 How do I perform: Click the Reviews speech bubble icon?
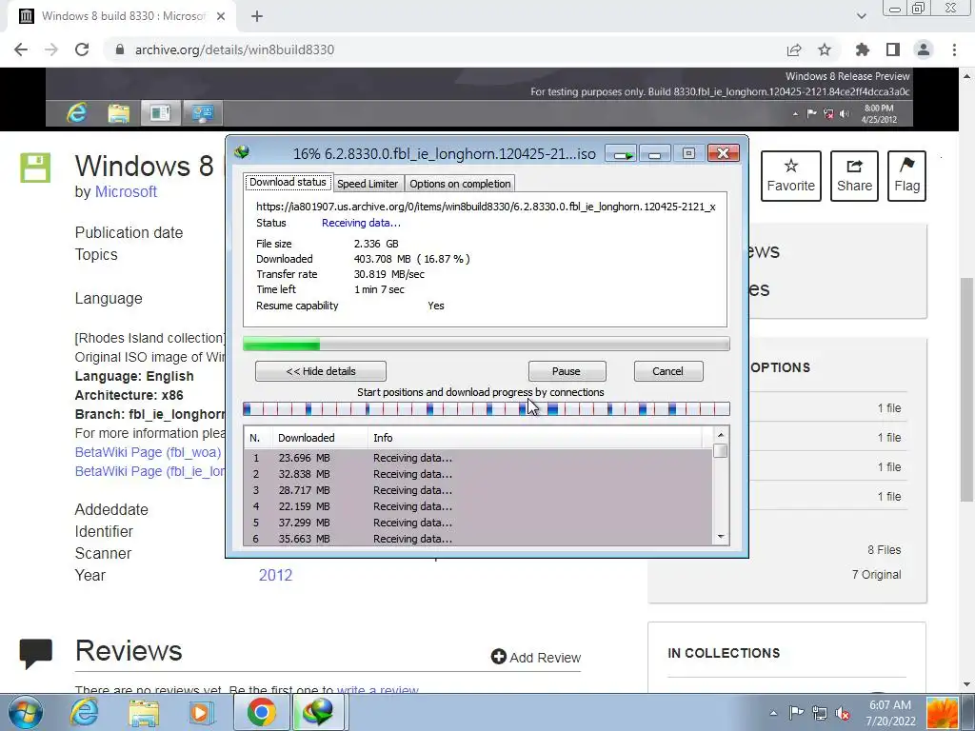pyautogui.click(x=35, y=653)
